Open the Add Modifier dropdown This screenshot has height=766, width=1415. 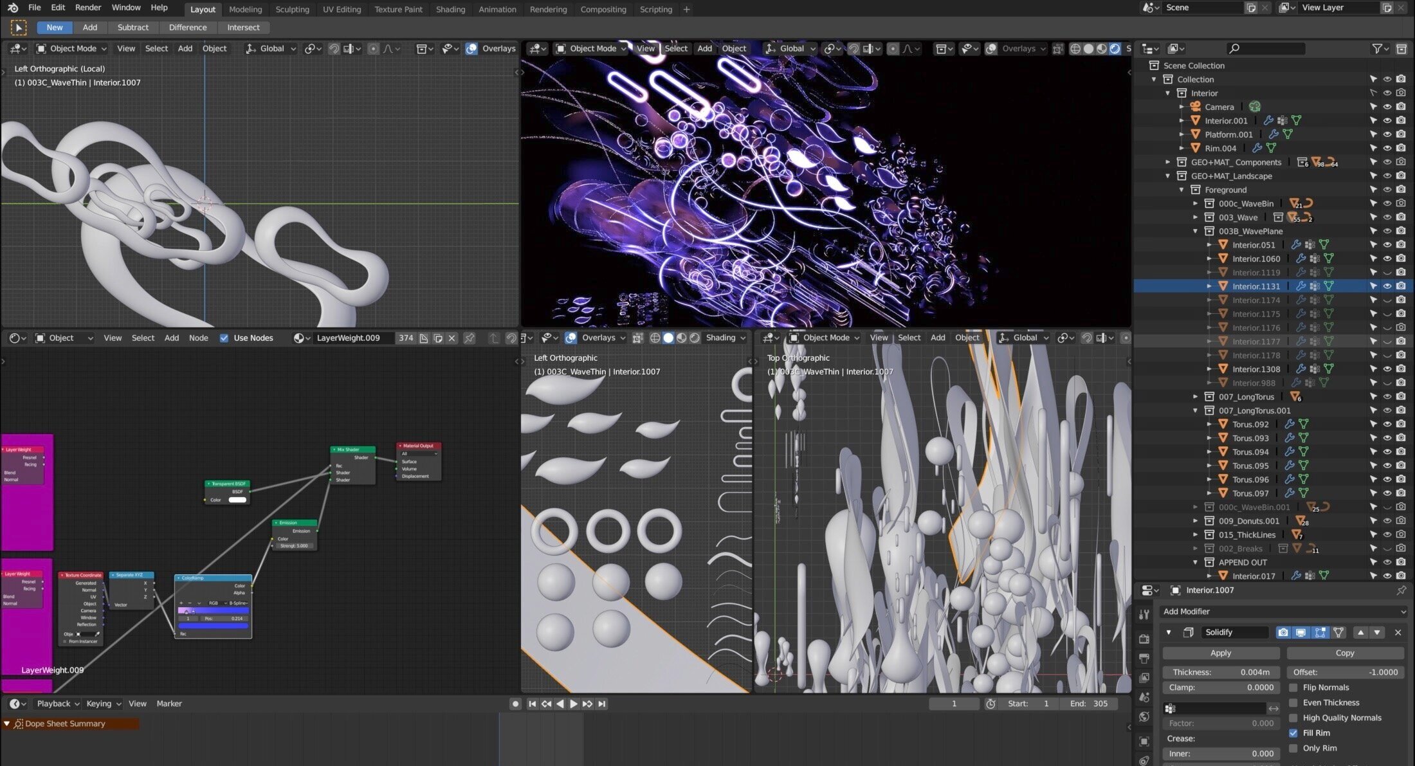[1283, 612]
